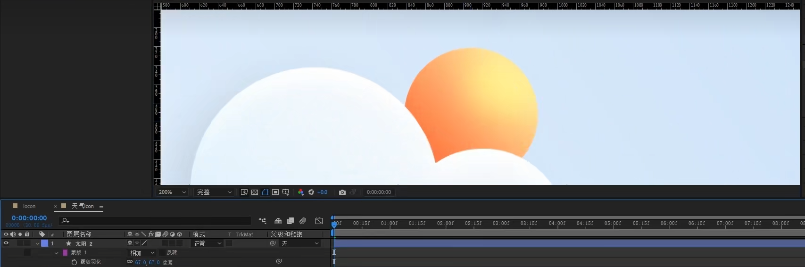Screen dimensions: 805x267
Task: Switch to the iocon composition tab
Action: [x=29, y=206]
